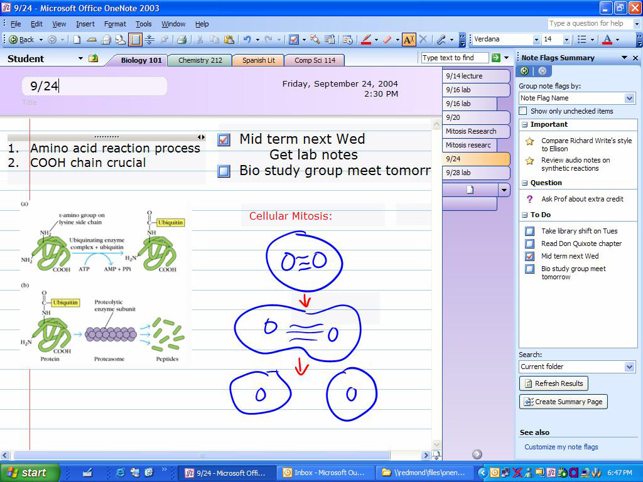Create a new page from toolbar icon
Screen dimensions: 643x482
[x=77, y=40]
